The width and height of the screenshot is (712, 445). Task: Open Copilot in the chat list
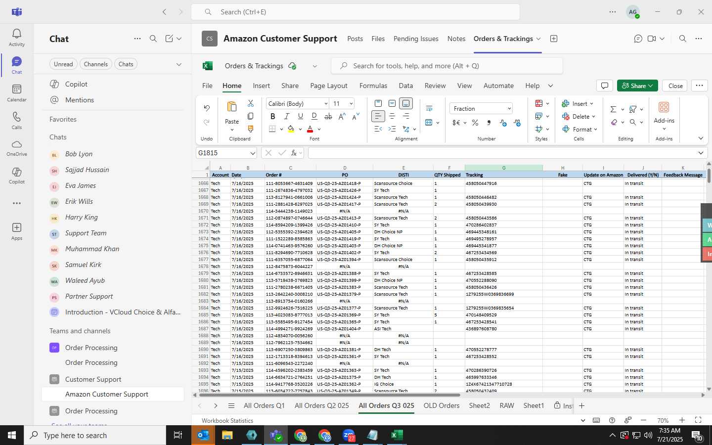113,84
